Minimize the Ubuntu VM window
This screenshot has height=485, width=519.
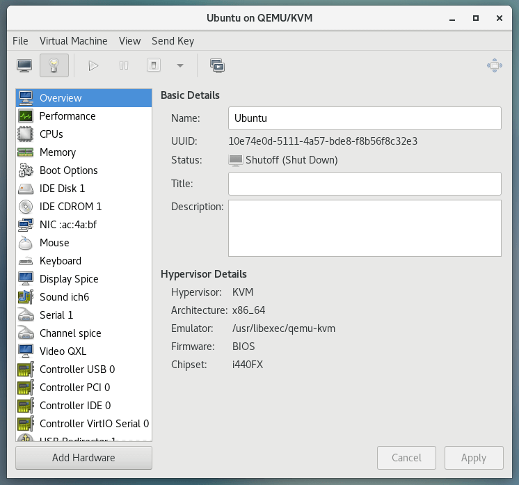point(452,18)
